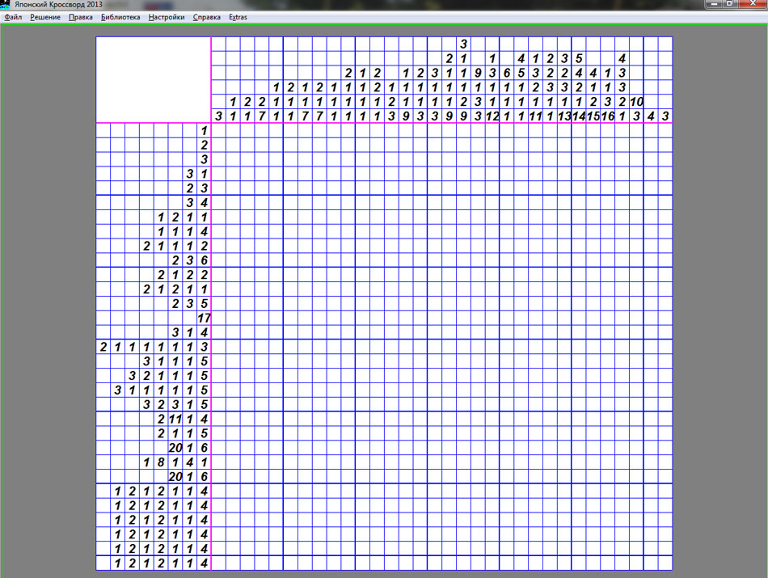Click the 5 in row clue 2 3 5

coord(205,303)
